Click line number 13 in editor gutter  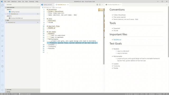point(44,32)
